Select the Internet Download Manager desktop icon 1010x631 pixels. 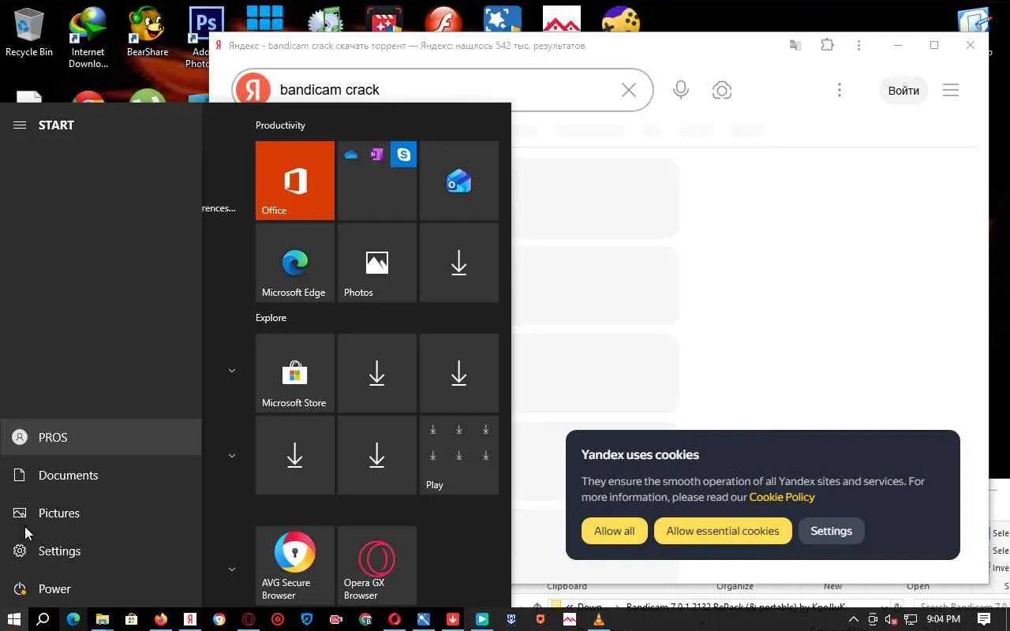pos(88,38)
